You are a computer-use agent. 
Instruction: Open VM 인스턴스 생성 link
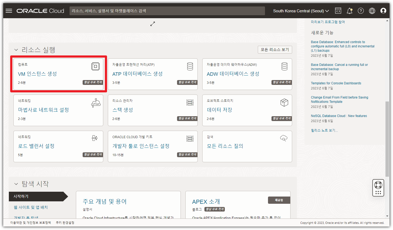coord(37,74)
